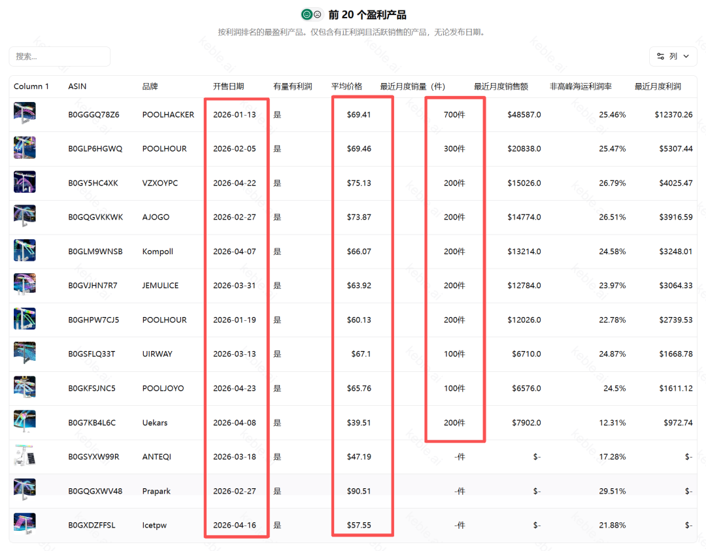Sort by the 品牌 column header
Viewport: 706px width, 551px height.
[x=150, y=86]
